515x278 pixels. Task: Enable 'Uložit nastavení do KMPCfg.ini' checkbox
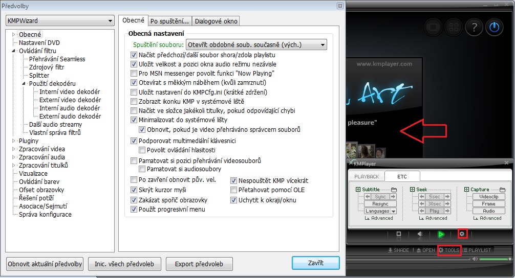pos(134,92)
